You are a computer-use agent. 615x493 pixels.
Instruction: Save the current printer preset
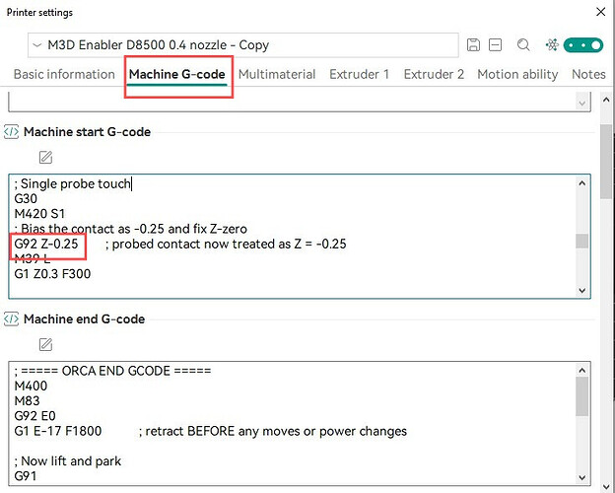(473, 45)
